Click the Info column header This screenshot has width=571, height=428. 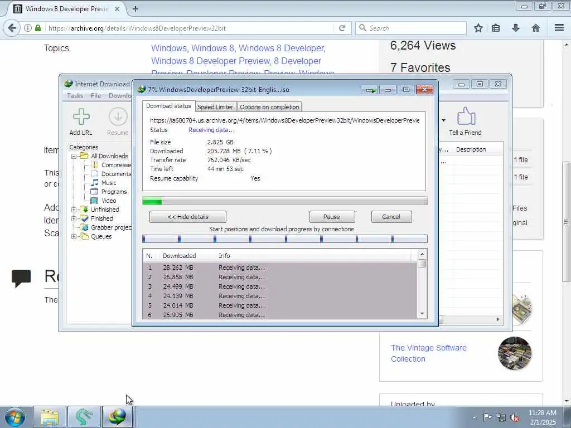224,256
